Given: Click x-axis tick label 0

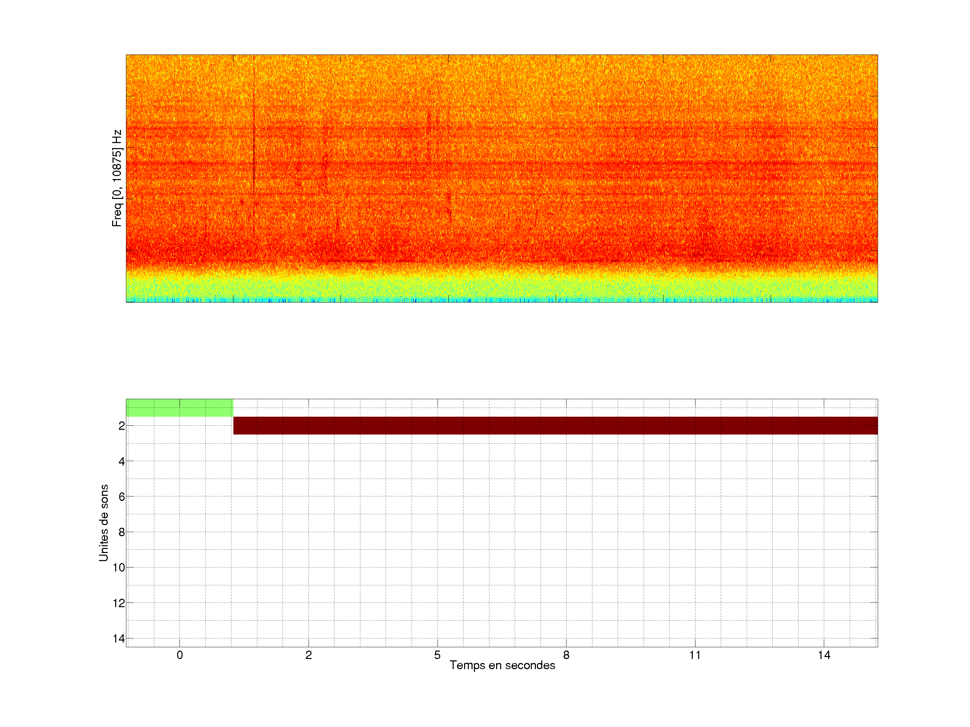Looking at the screenshot, I should (x=180, y=655).
